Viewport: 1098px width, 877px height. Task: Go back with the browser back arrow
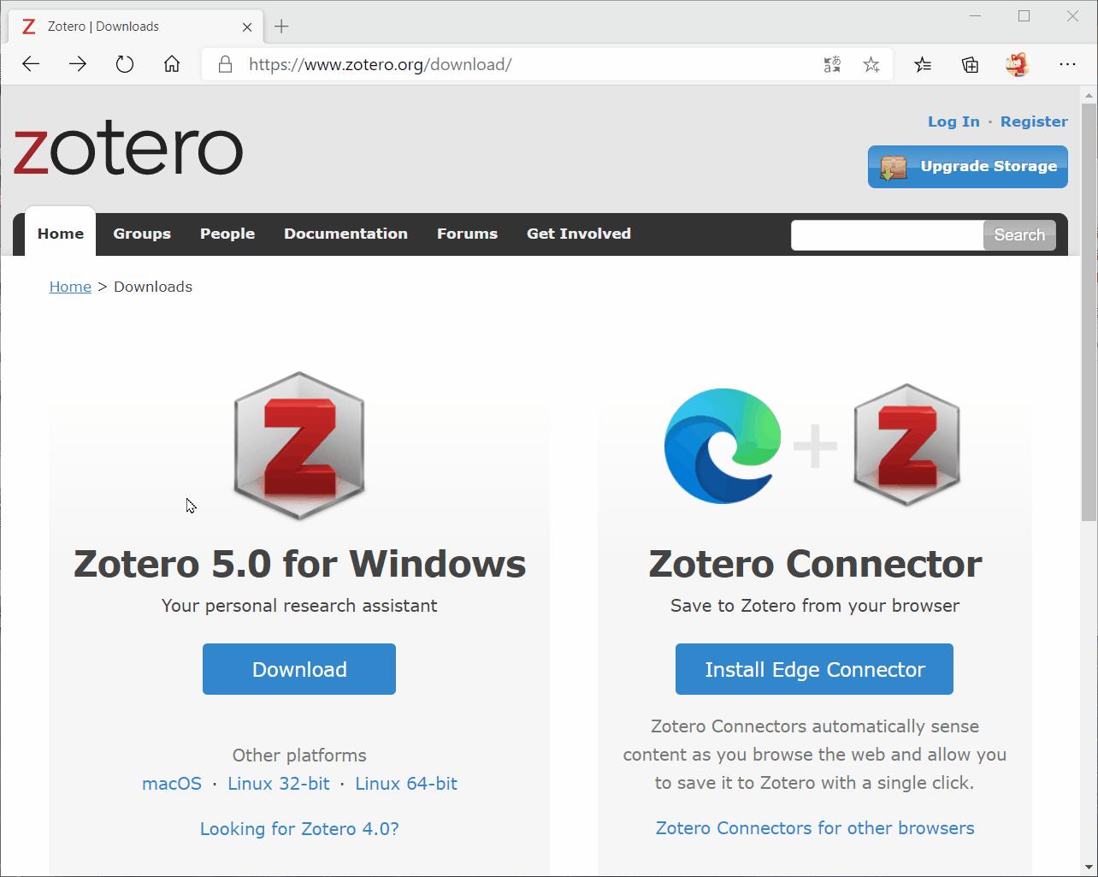pyautogui.click(x=32, y=64)
